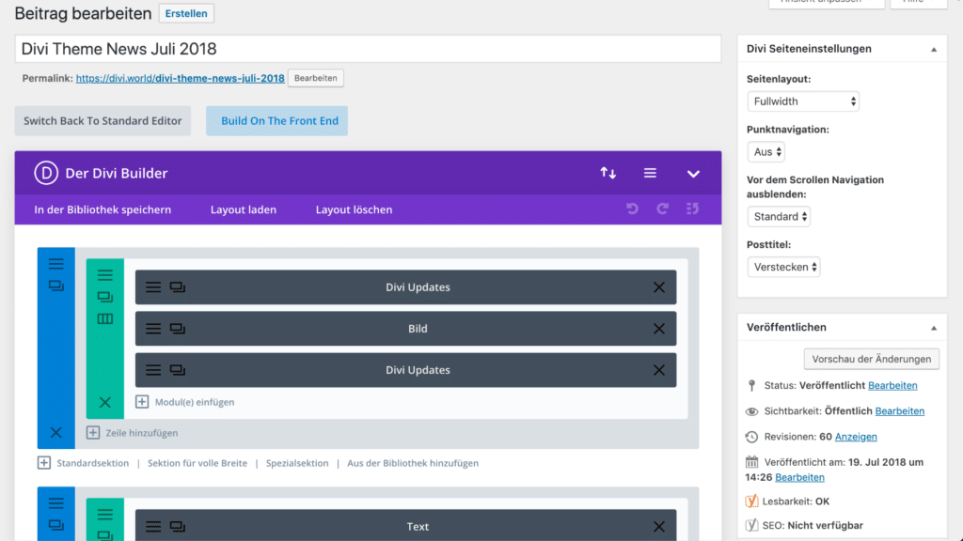Select Layout laden
This screenshot has width=963, height=541.
244,209
